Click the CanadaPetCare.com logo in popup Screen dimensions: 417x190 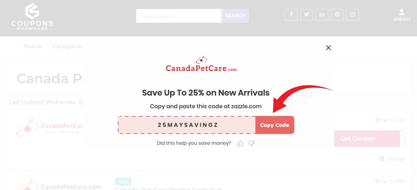[x=201, y=65]
